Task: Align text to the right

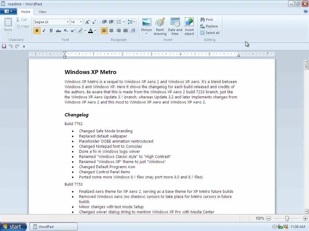Action: [118, 31]
